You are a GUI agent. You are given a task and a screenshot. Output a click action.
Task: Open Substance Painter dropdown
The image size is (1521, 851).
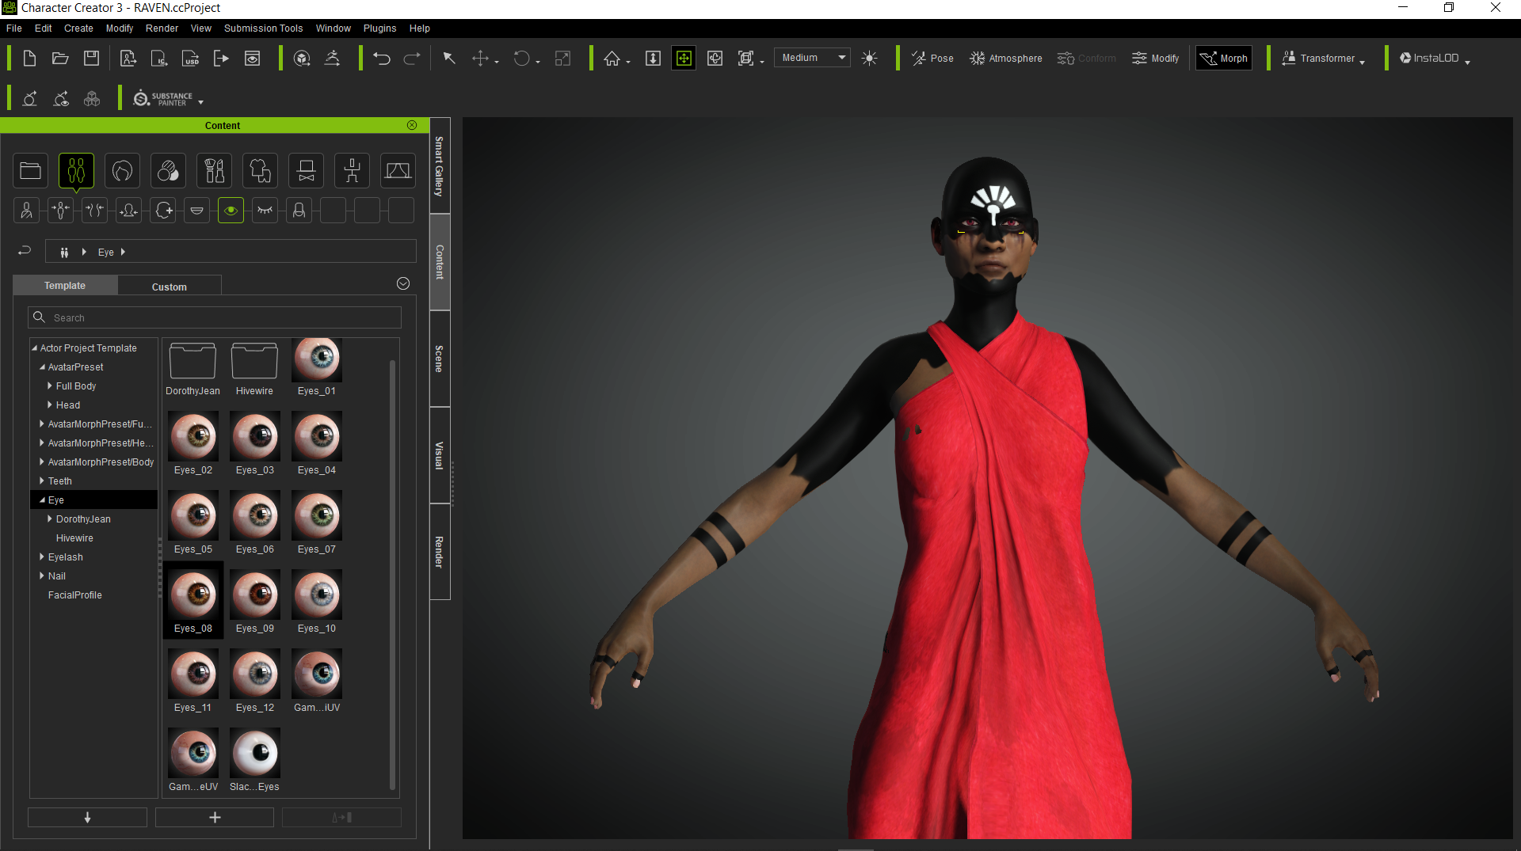click(x=168, y=99)
